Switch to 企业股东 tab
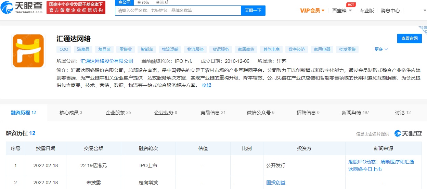427x189 pixels. pos(118,113)
